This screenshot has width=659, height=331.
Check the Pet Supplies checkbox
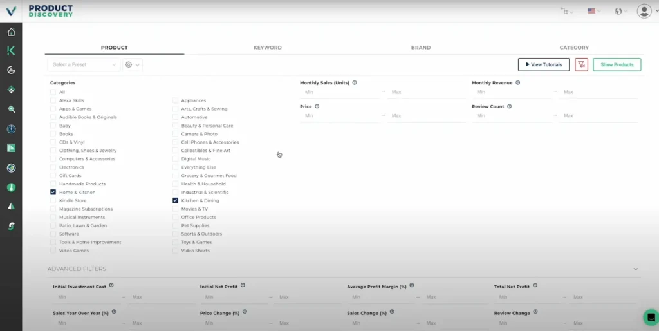coord(175,225)
